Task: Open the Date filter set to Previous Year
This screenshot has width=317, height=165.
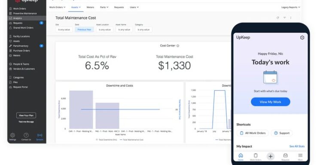Action: (84, 29)
